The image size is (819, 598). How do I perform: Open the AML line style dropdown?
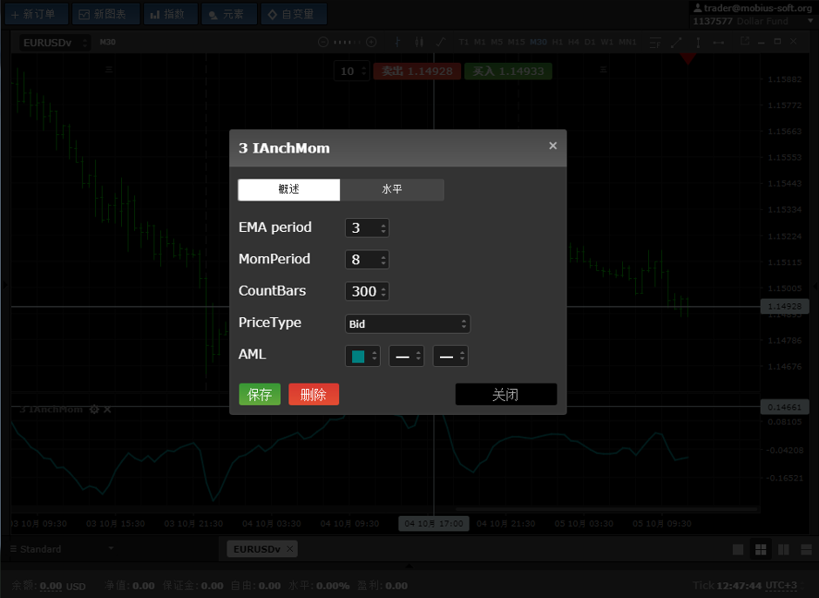[406, 356]
